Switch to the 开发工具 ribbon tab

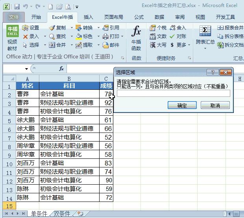(226, 17)
